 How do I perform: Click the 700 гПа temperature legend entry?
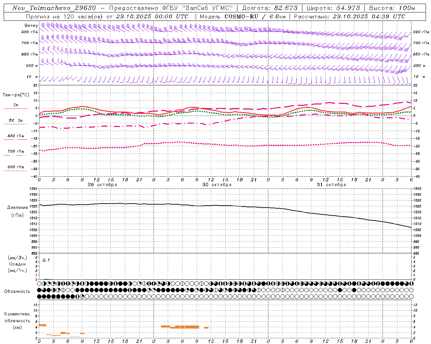point(16,152)
